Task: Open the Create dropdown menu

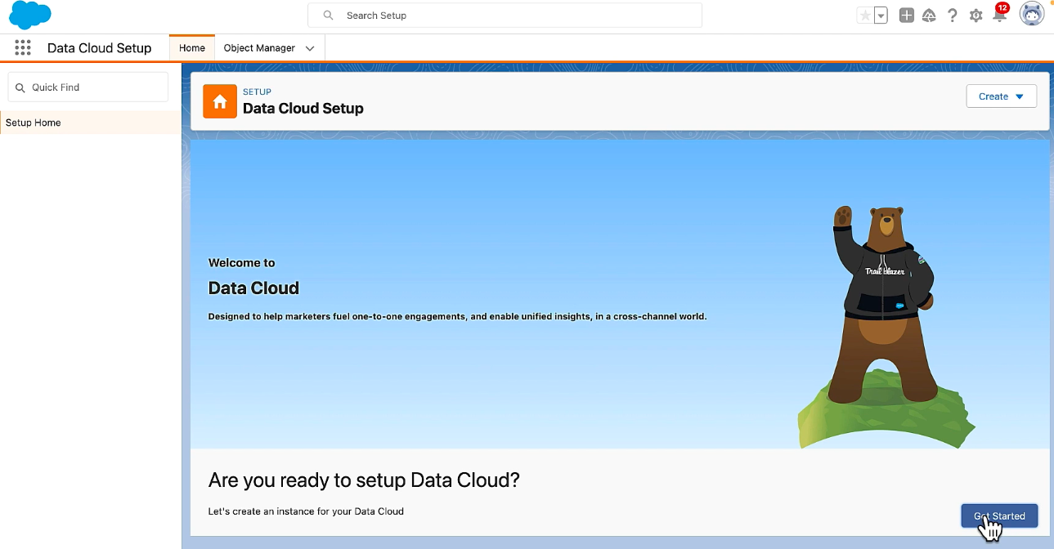Action: (x=1001, y=96)
